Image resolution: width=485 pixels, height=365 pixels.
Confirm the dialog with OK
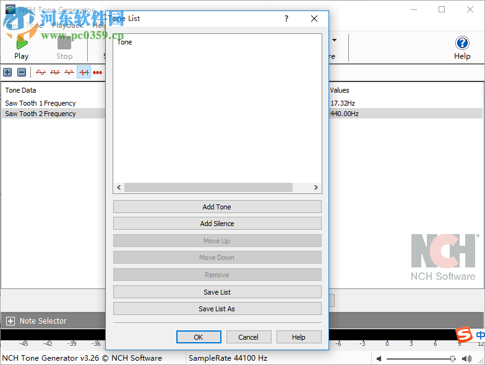(199, 337)
